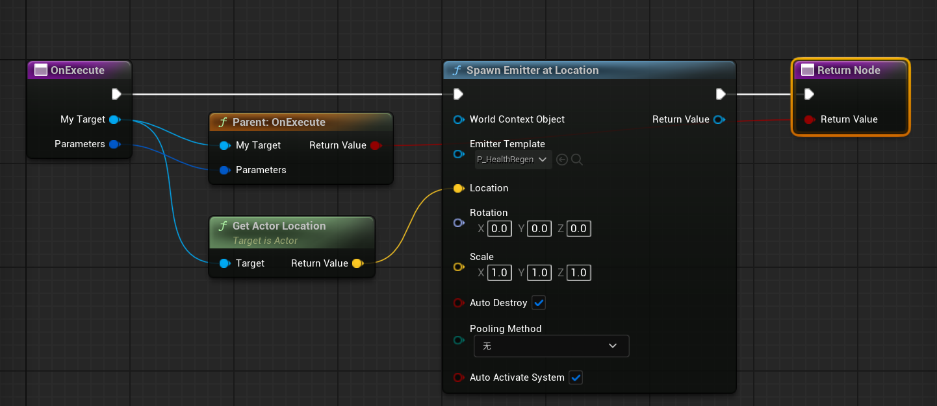Click OnExecute output execution pin
Screen dimensions: 937x406
[x=116, y=94]
